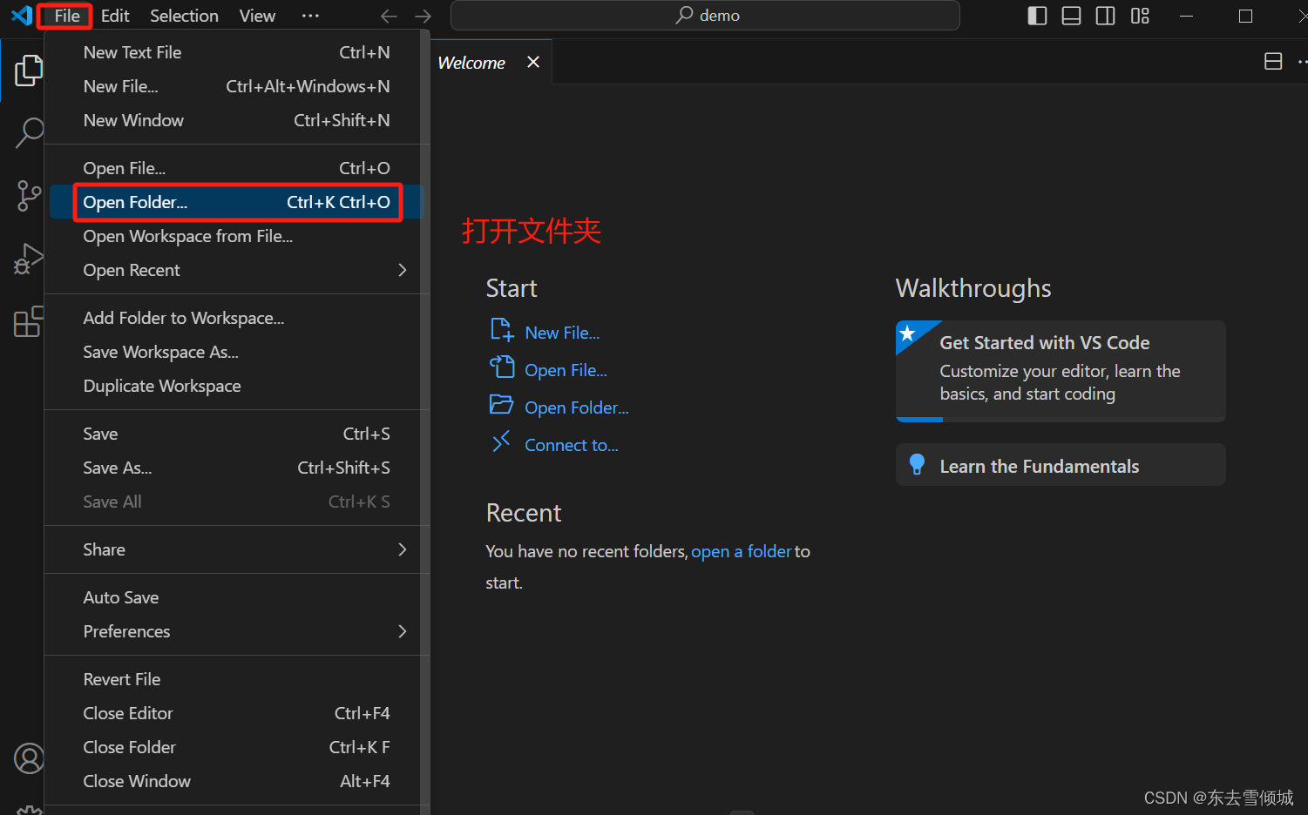
Task: Choose Close Editor
Action: coord(236,713)
